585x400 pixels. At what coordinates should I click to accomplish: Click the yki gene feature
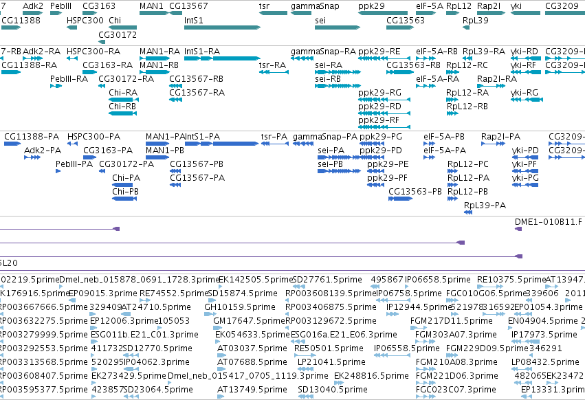click(x=525, y=13)
